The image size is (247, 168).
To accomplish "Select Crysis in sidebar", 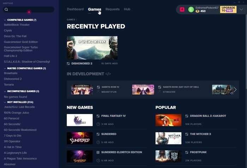I will [8, 30].
